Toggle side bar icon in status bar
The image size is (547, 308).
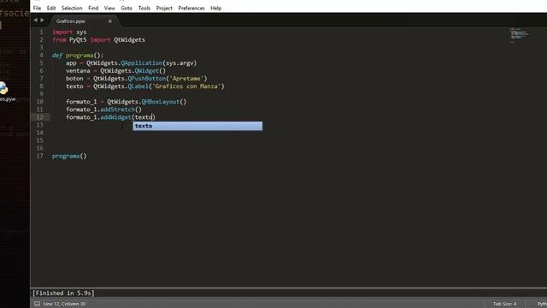[x=37, y=304]
